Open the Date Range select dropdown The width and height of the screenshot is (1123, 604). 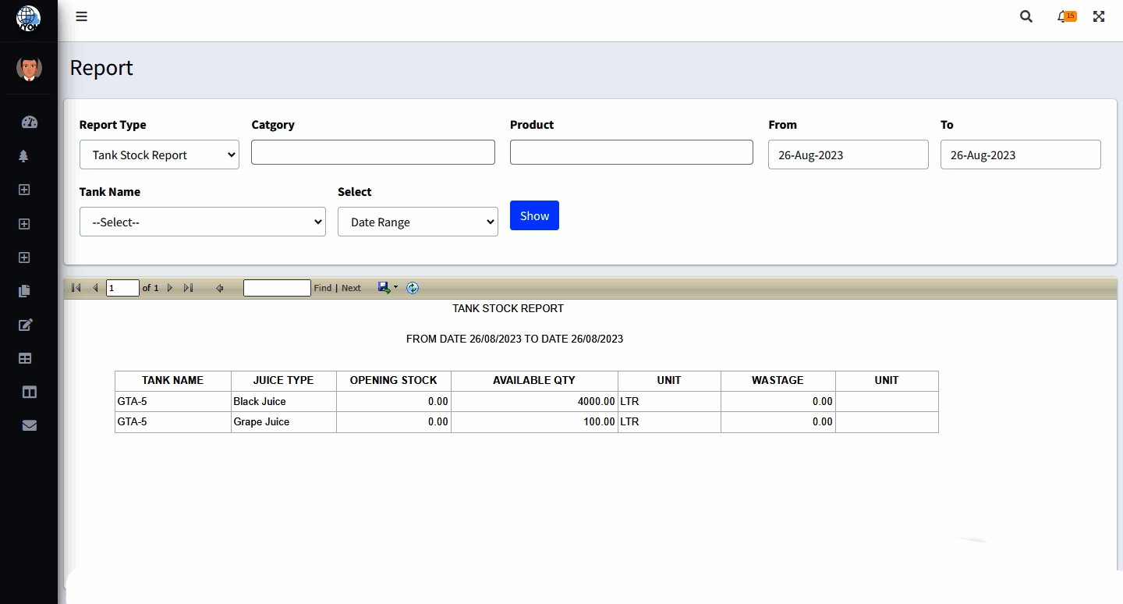[x=417, y=222]
